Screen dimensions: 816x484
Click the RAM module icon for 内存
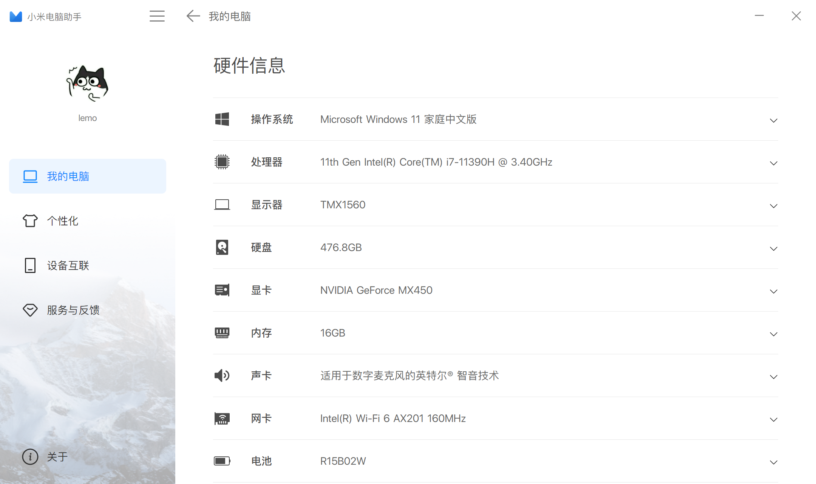(222, 333)
